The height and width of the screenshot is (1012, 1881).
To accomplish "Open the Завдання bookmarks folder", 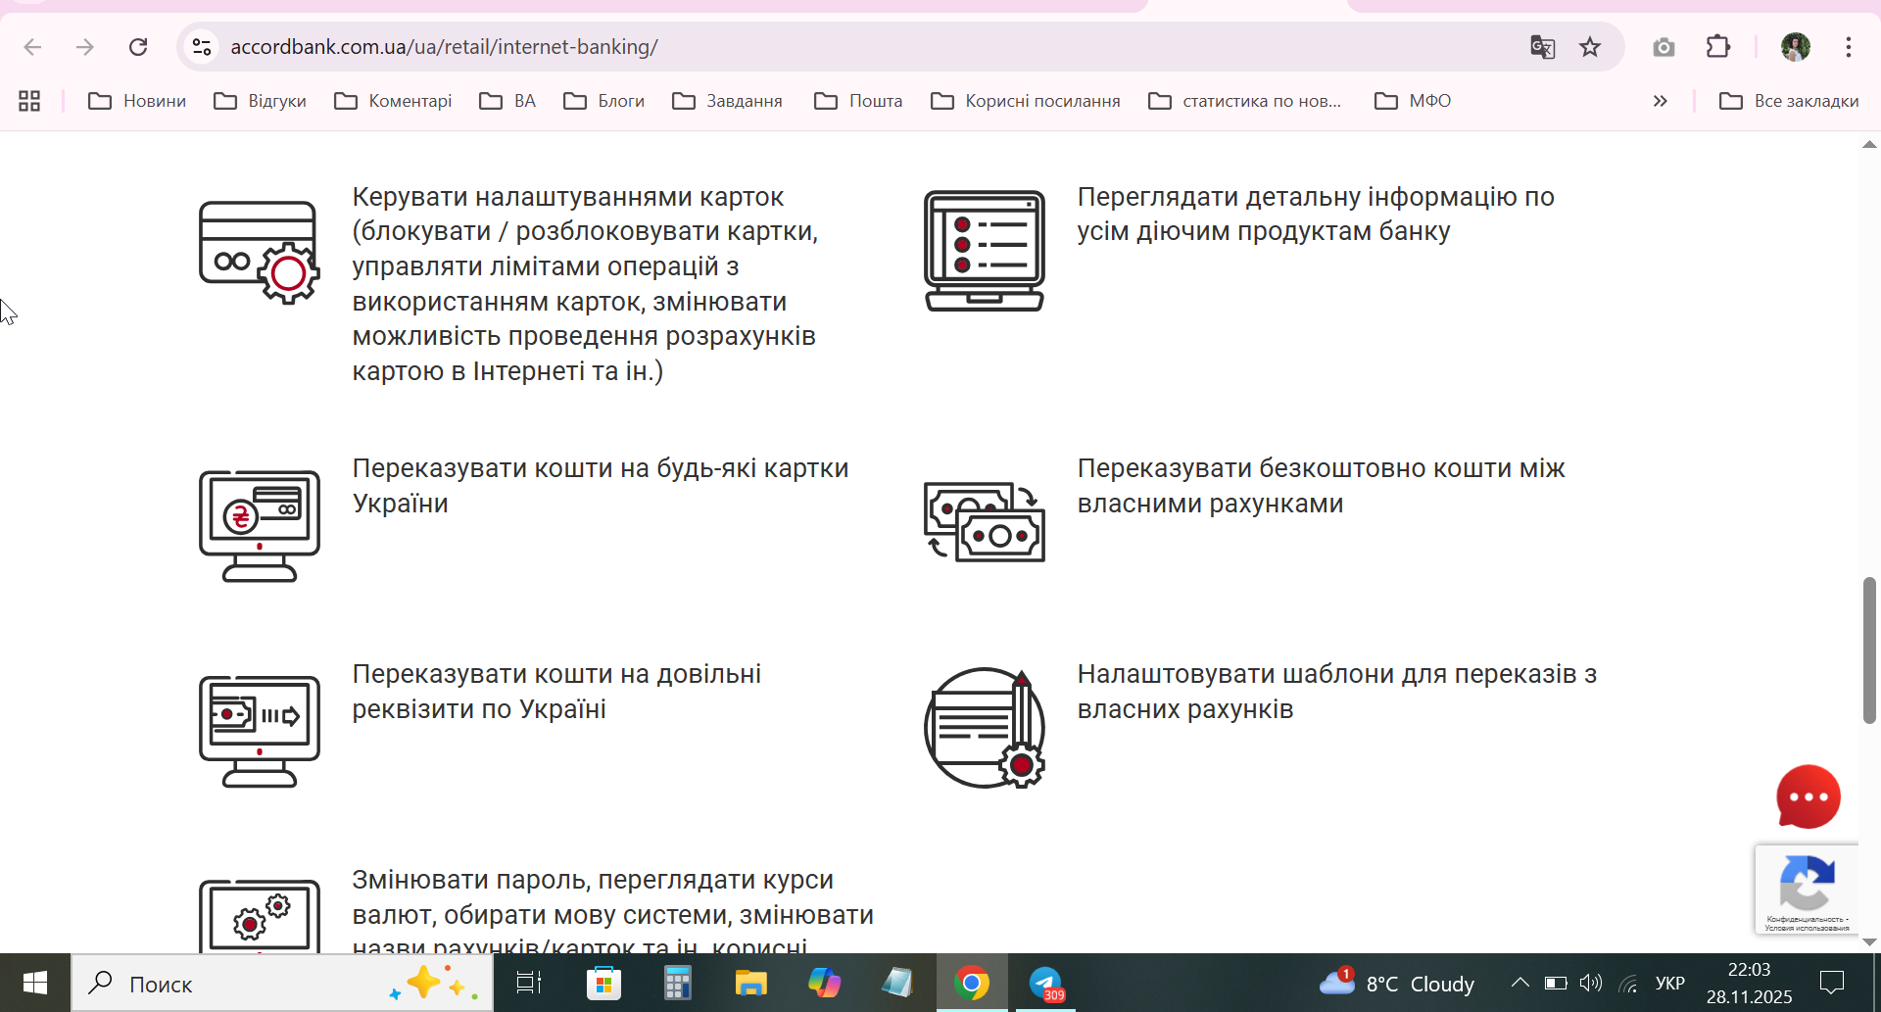I will [727, 101].
